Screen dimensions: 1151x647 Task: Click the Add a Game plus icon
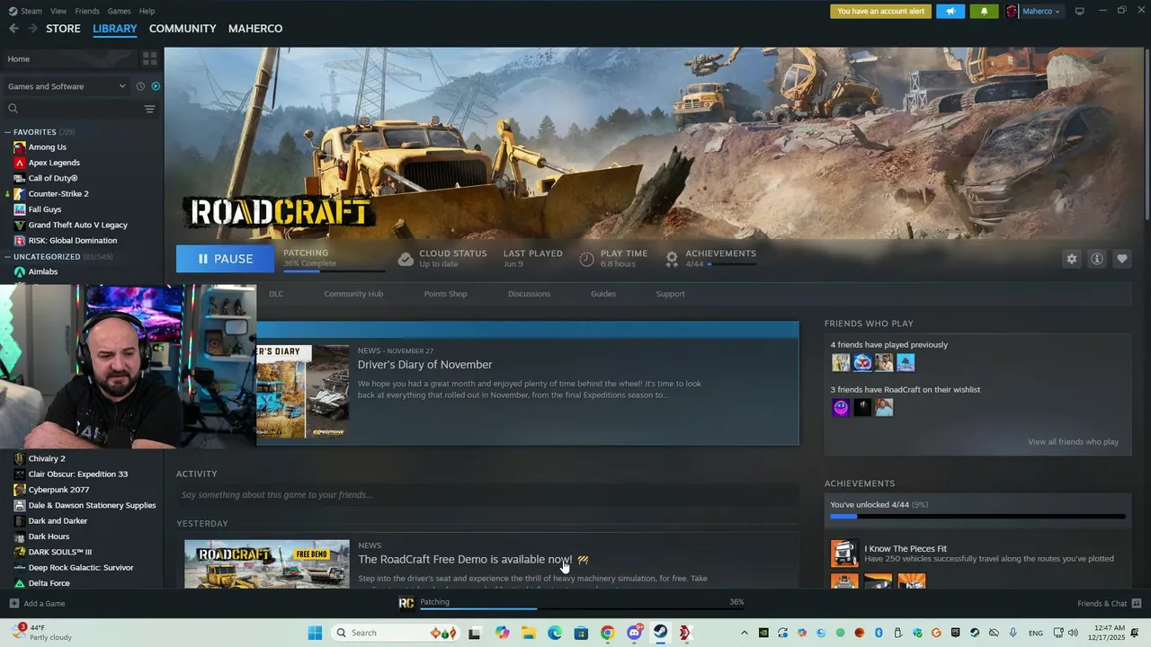13,604
